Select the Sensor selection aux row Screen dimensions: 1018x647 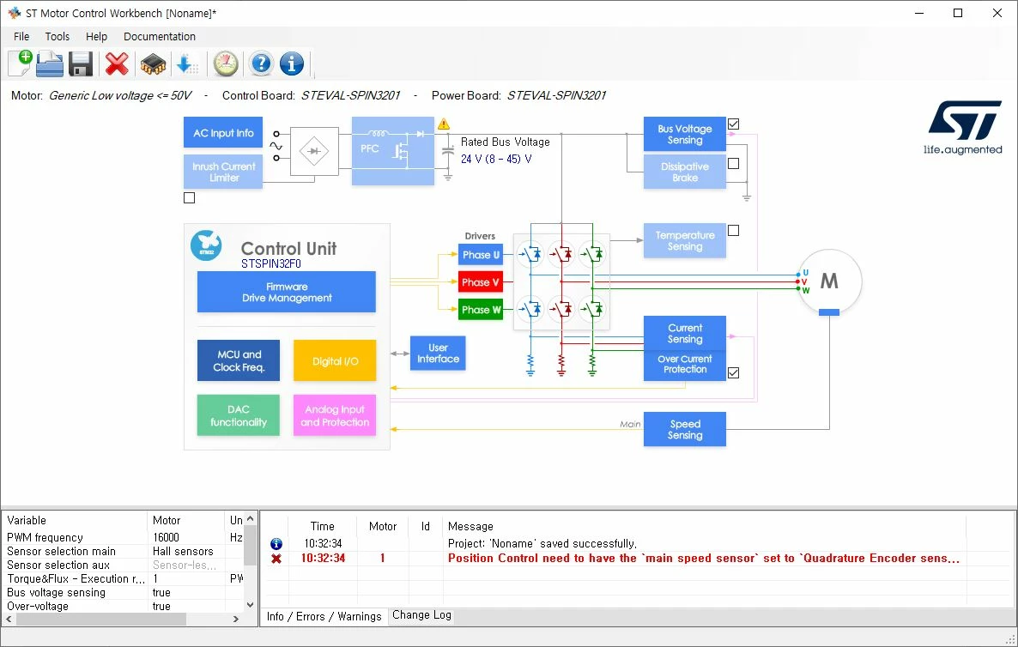(124, 565)
